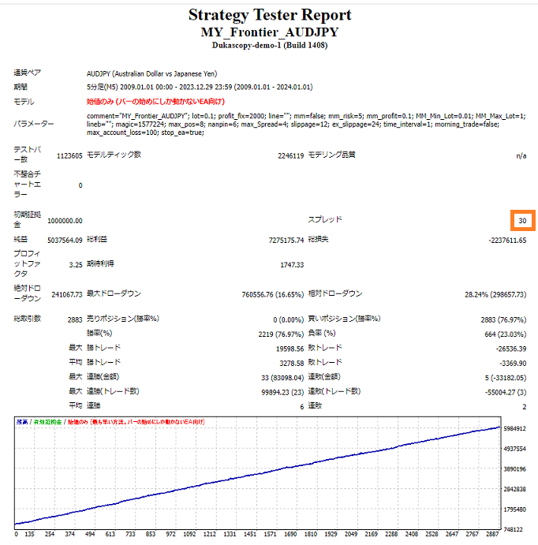
Task: Click 'AUDJPY (Australian Dollar vs Japanese Yen)'
Action: coord(152,73)
